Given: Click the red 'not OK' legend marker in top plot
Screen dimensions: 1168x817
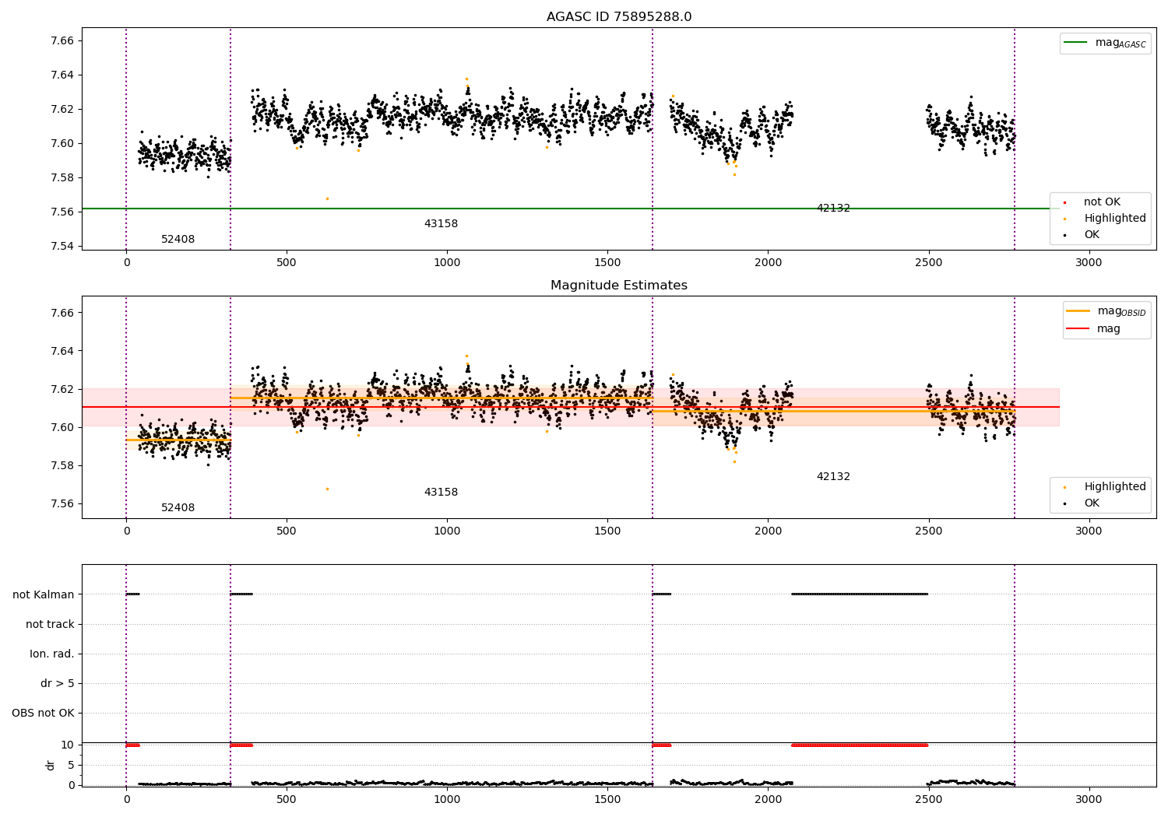Looking at the screenshot, I should pyautogui.click(x=1064, y=202).
